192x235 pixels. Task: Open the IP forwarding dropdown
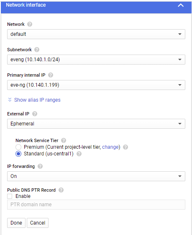pos(96,176)
